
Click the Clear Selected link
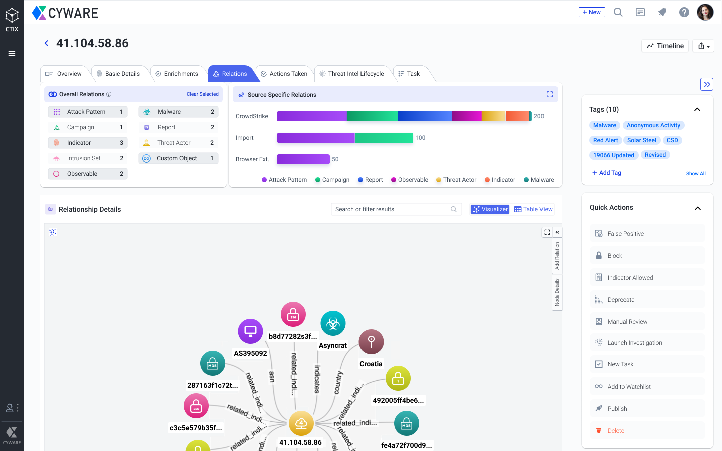click(202, 94)
